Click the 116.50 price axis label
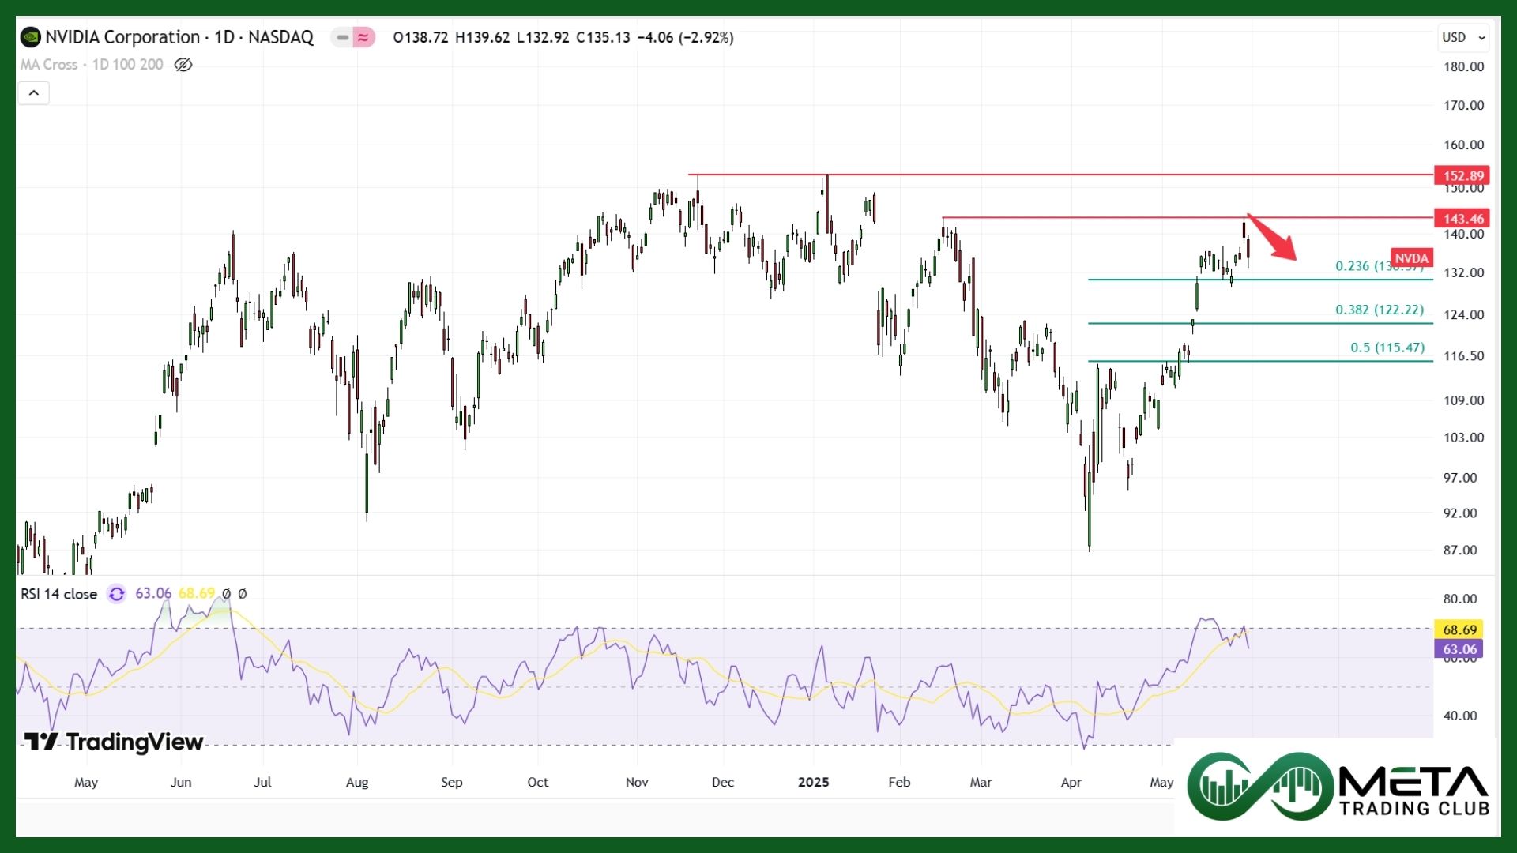 click(1464, 356)
